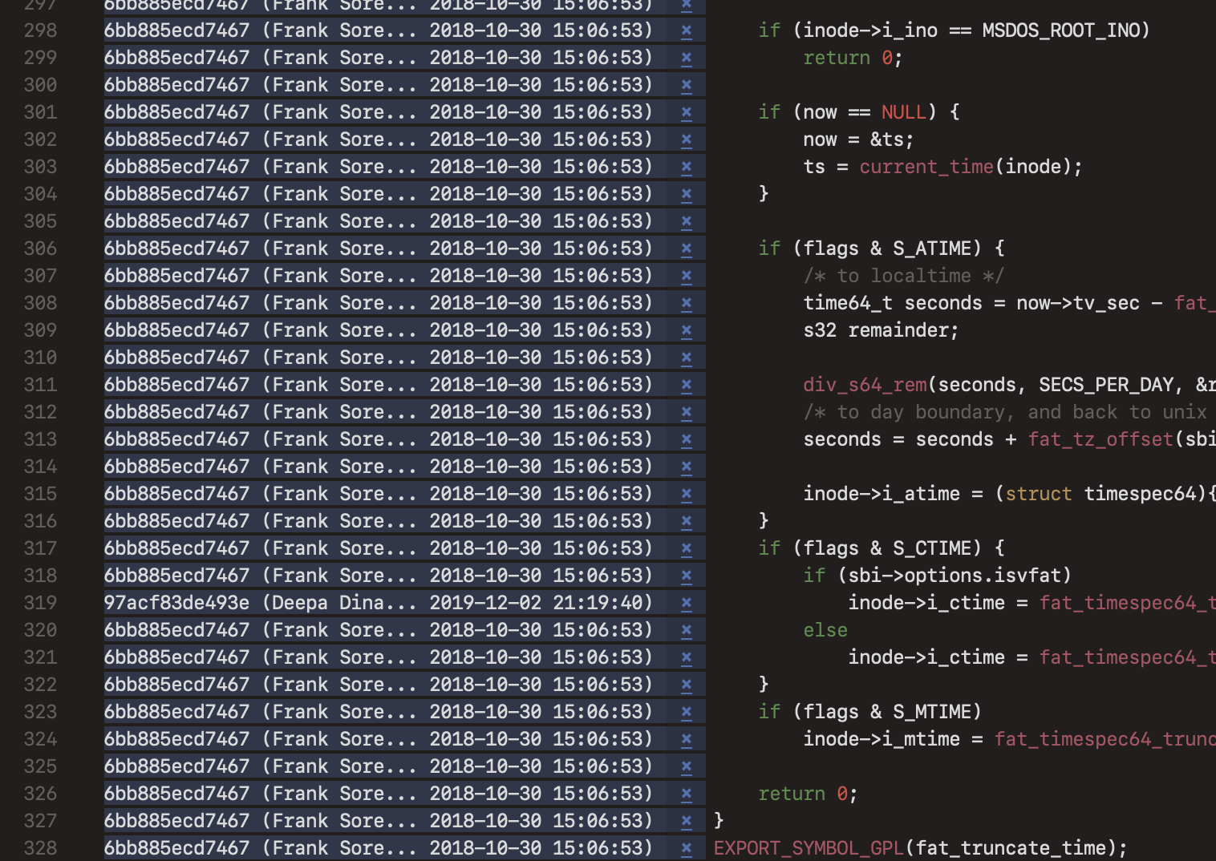Dismiss the blame annotation on line 307
The image size is (1216, 861).
coord(686,275)
